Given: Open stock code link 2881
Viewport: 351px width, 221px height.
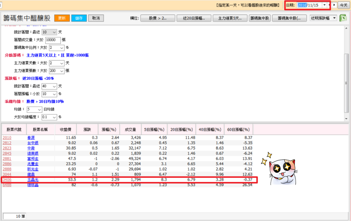Looking at the screenshot, I should pos(7,158).
